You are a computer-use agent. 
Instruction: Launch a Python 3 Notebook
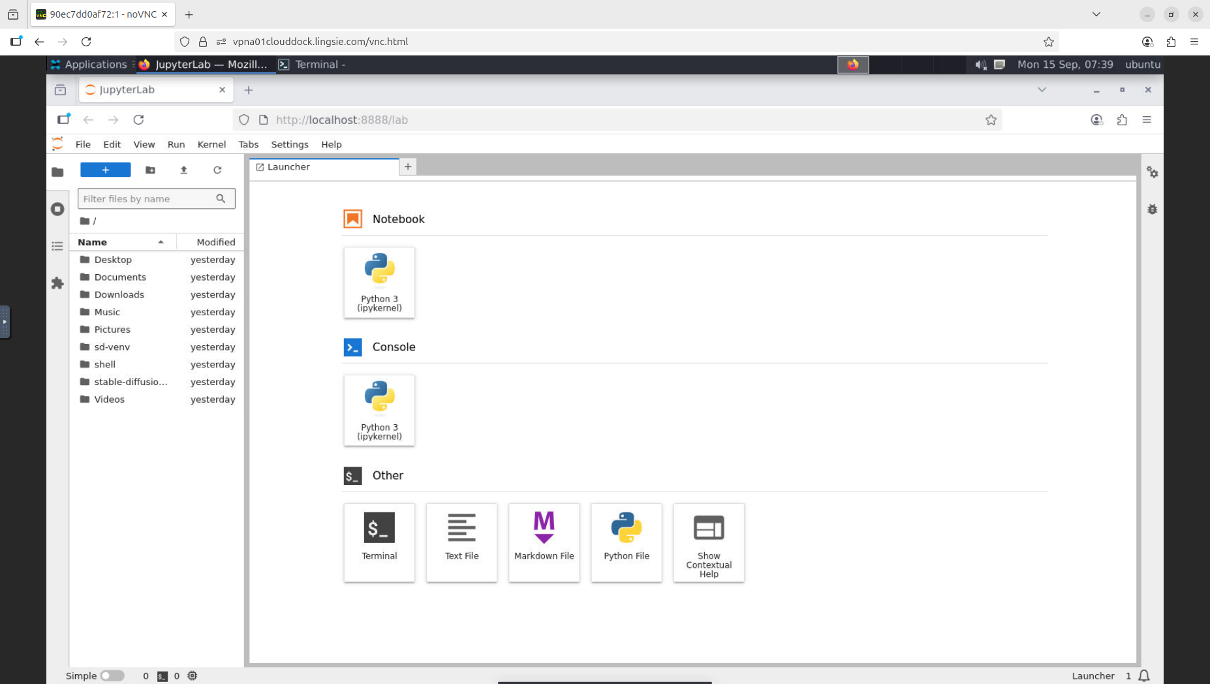(x=379, y=282)
